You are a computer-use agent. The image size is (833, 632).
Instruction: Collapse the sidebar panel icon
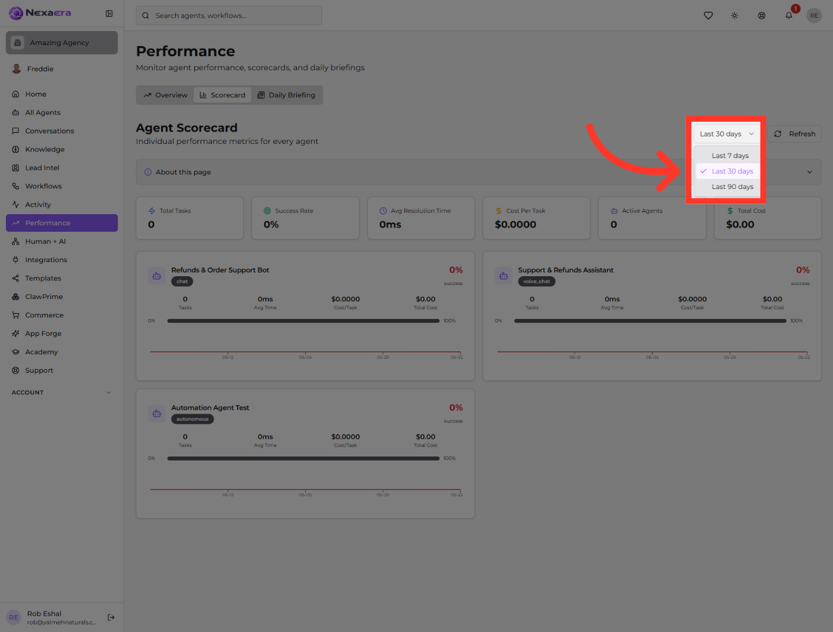(109, 13)
